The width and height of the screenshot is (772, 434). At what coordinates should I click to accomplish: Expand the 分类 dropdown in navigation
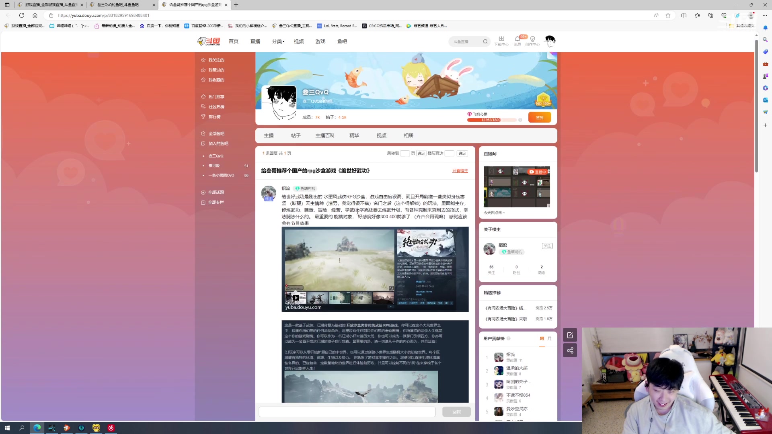pyautogui.click(x=278, y=41)
